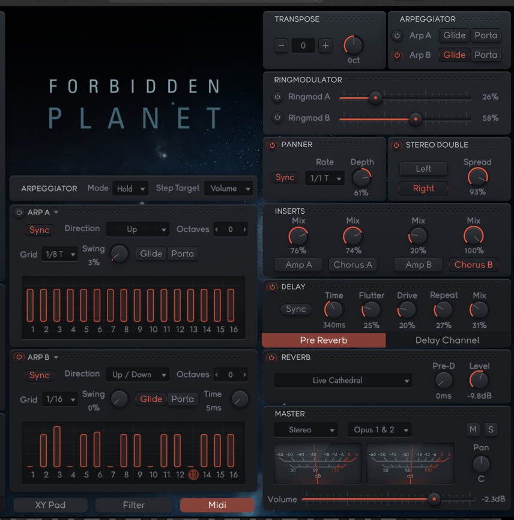This screenshot has height=520, width=514.
Task: Enable the Amp A insert
Action: pos(298,265)
